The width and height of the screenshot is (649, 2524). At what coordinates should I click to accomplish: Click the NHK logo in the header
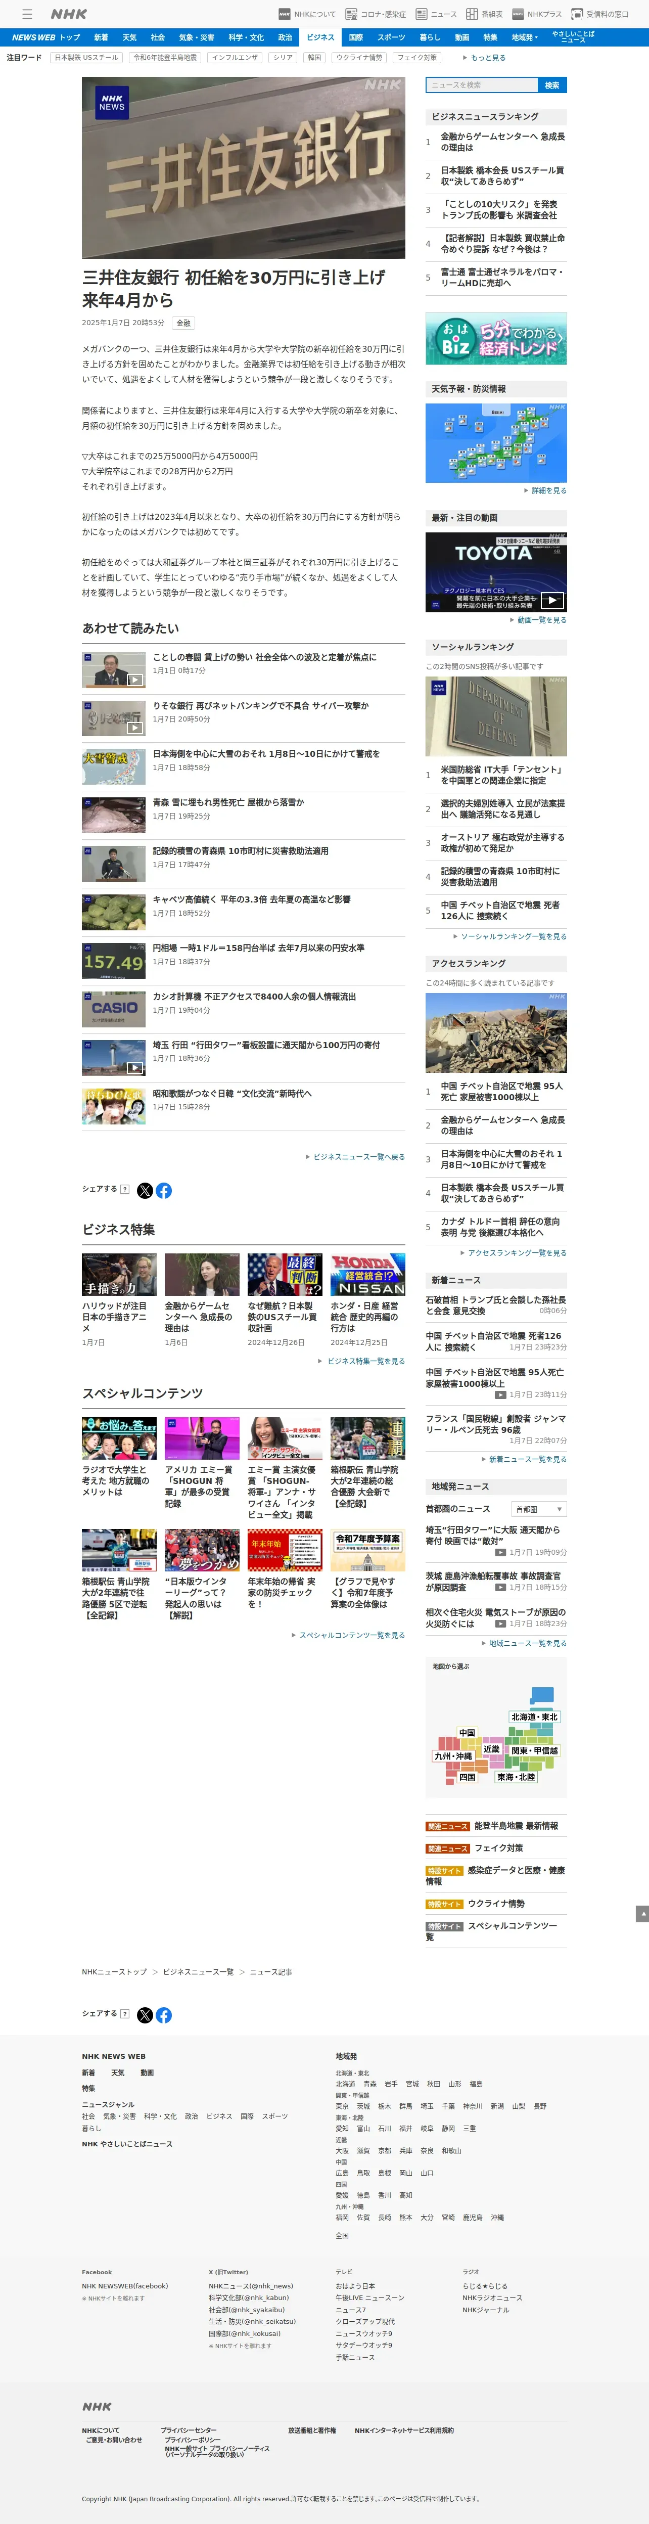tap(69, 14)
